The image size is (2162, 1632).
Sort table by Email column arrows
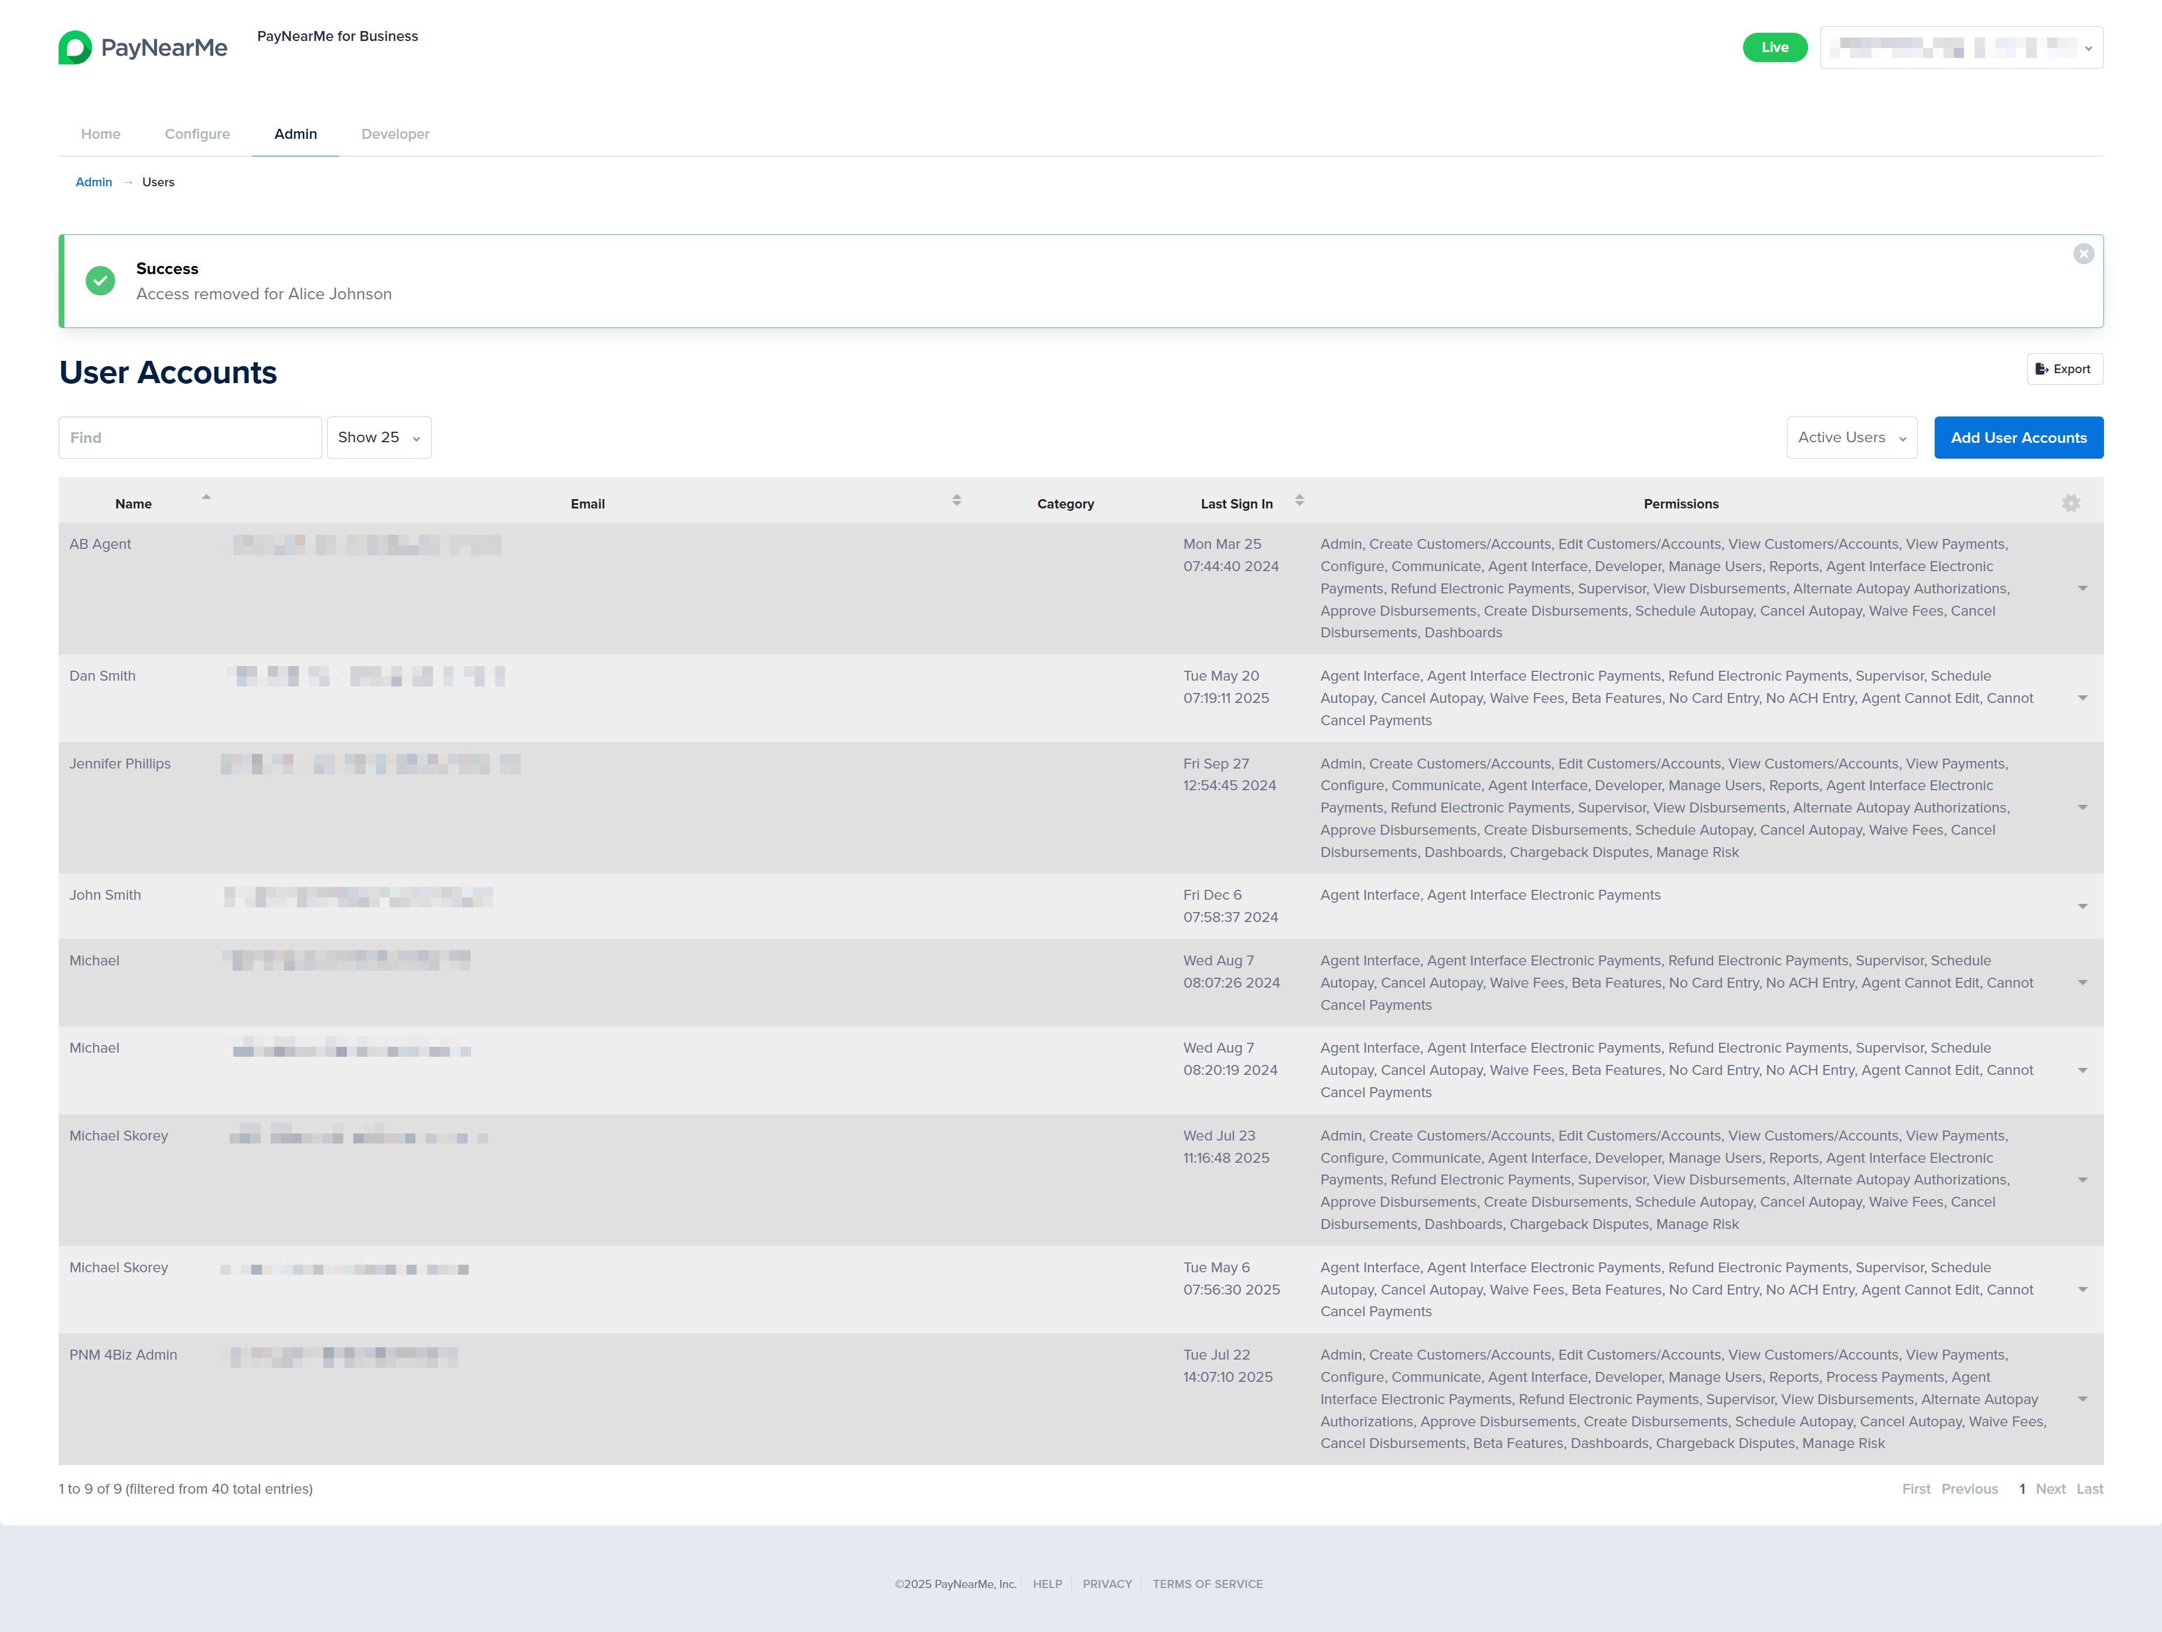pyautogui.click(x=957, y=500)
